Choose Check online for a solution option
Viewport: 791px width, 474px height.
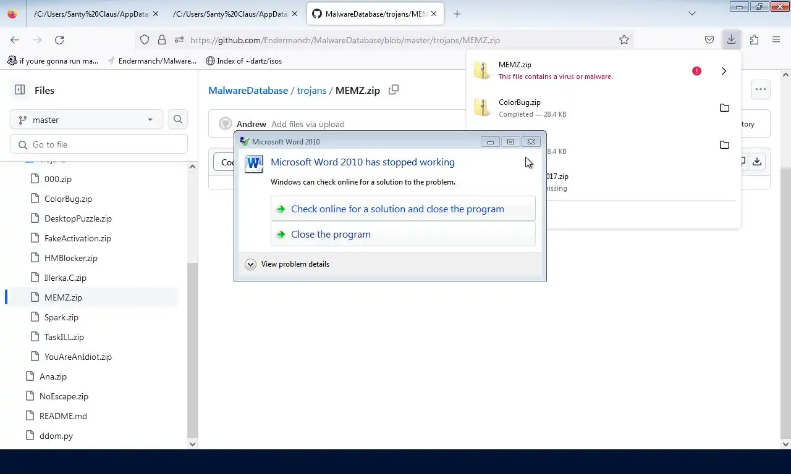pos(403,209)
